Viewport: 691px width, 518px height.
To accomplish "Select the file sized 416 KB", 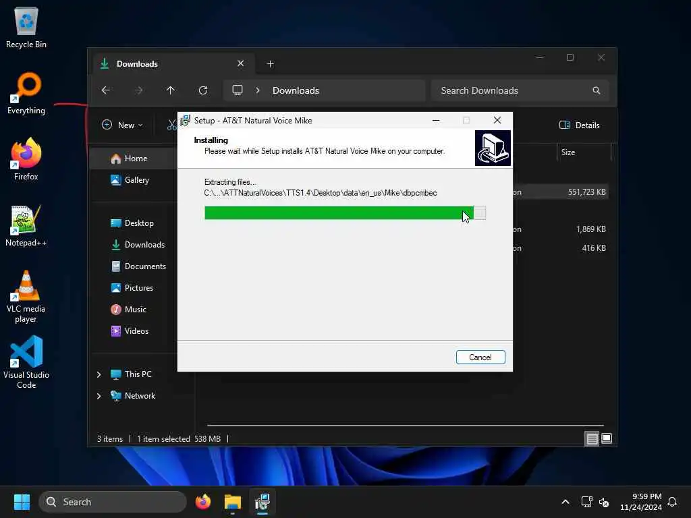I will coord(561,248).
